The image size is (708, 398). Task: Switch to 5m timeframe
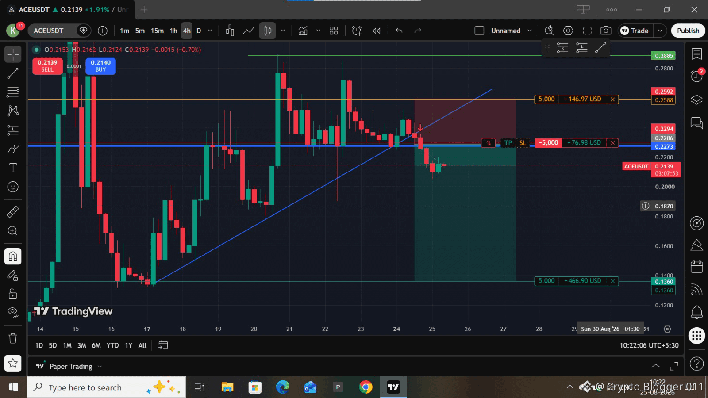[140, 31]
